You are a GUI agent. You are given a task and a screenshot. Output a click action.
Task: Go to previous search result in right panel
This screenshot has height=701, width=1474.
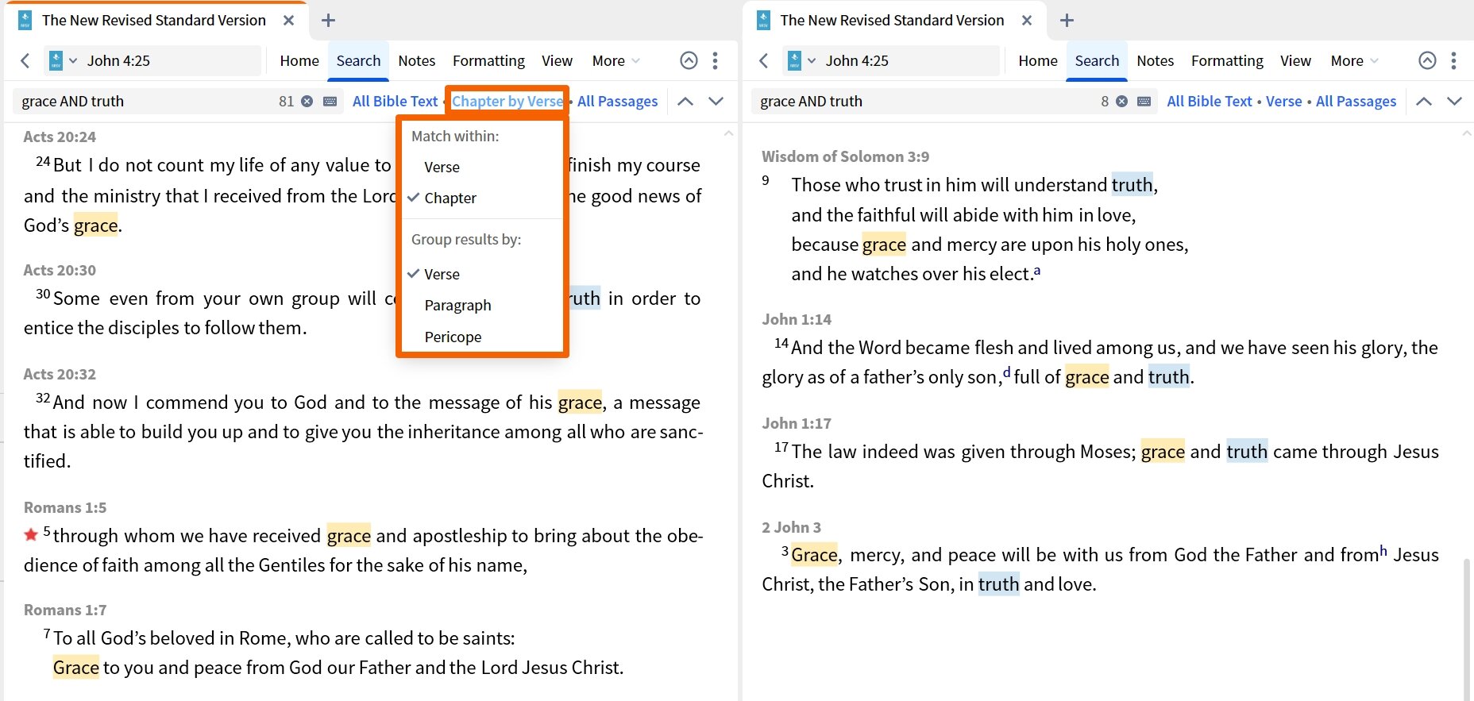coord(1424,101)
